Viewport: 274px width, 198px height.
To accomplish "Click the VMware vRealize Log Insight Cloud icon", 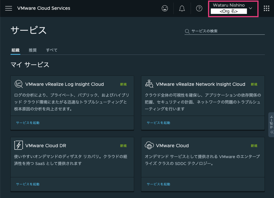I will tap(19, 84).
